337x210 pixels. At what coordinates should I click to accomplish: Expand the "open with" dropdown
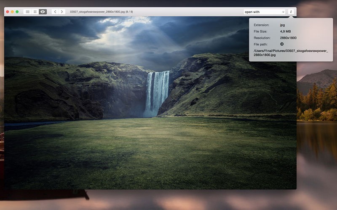[x=265, y=12]
